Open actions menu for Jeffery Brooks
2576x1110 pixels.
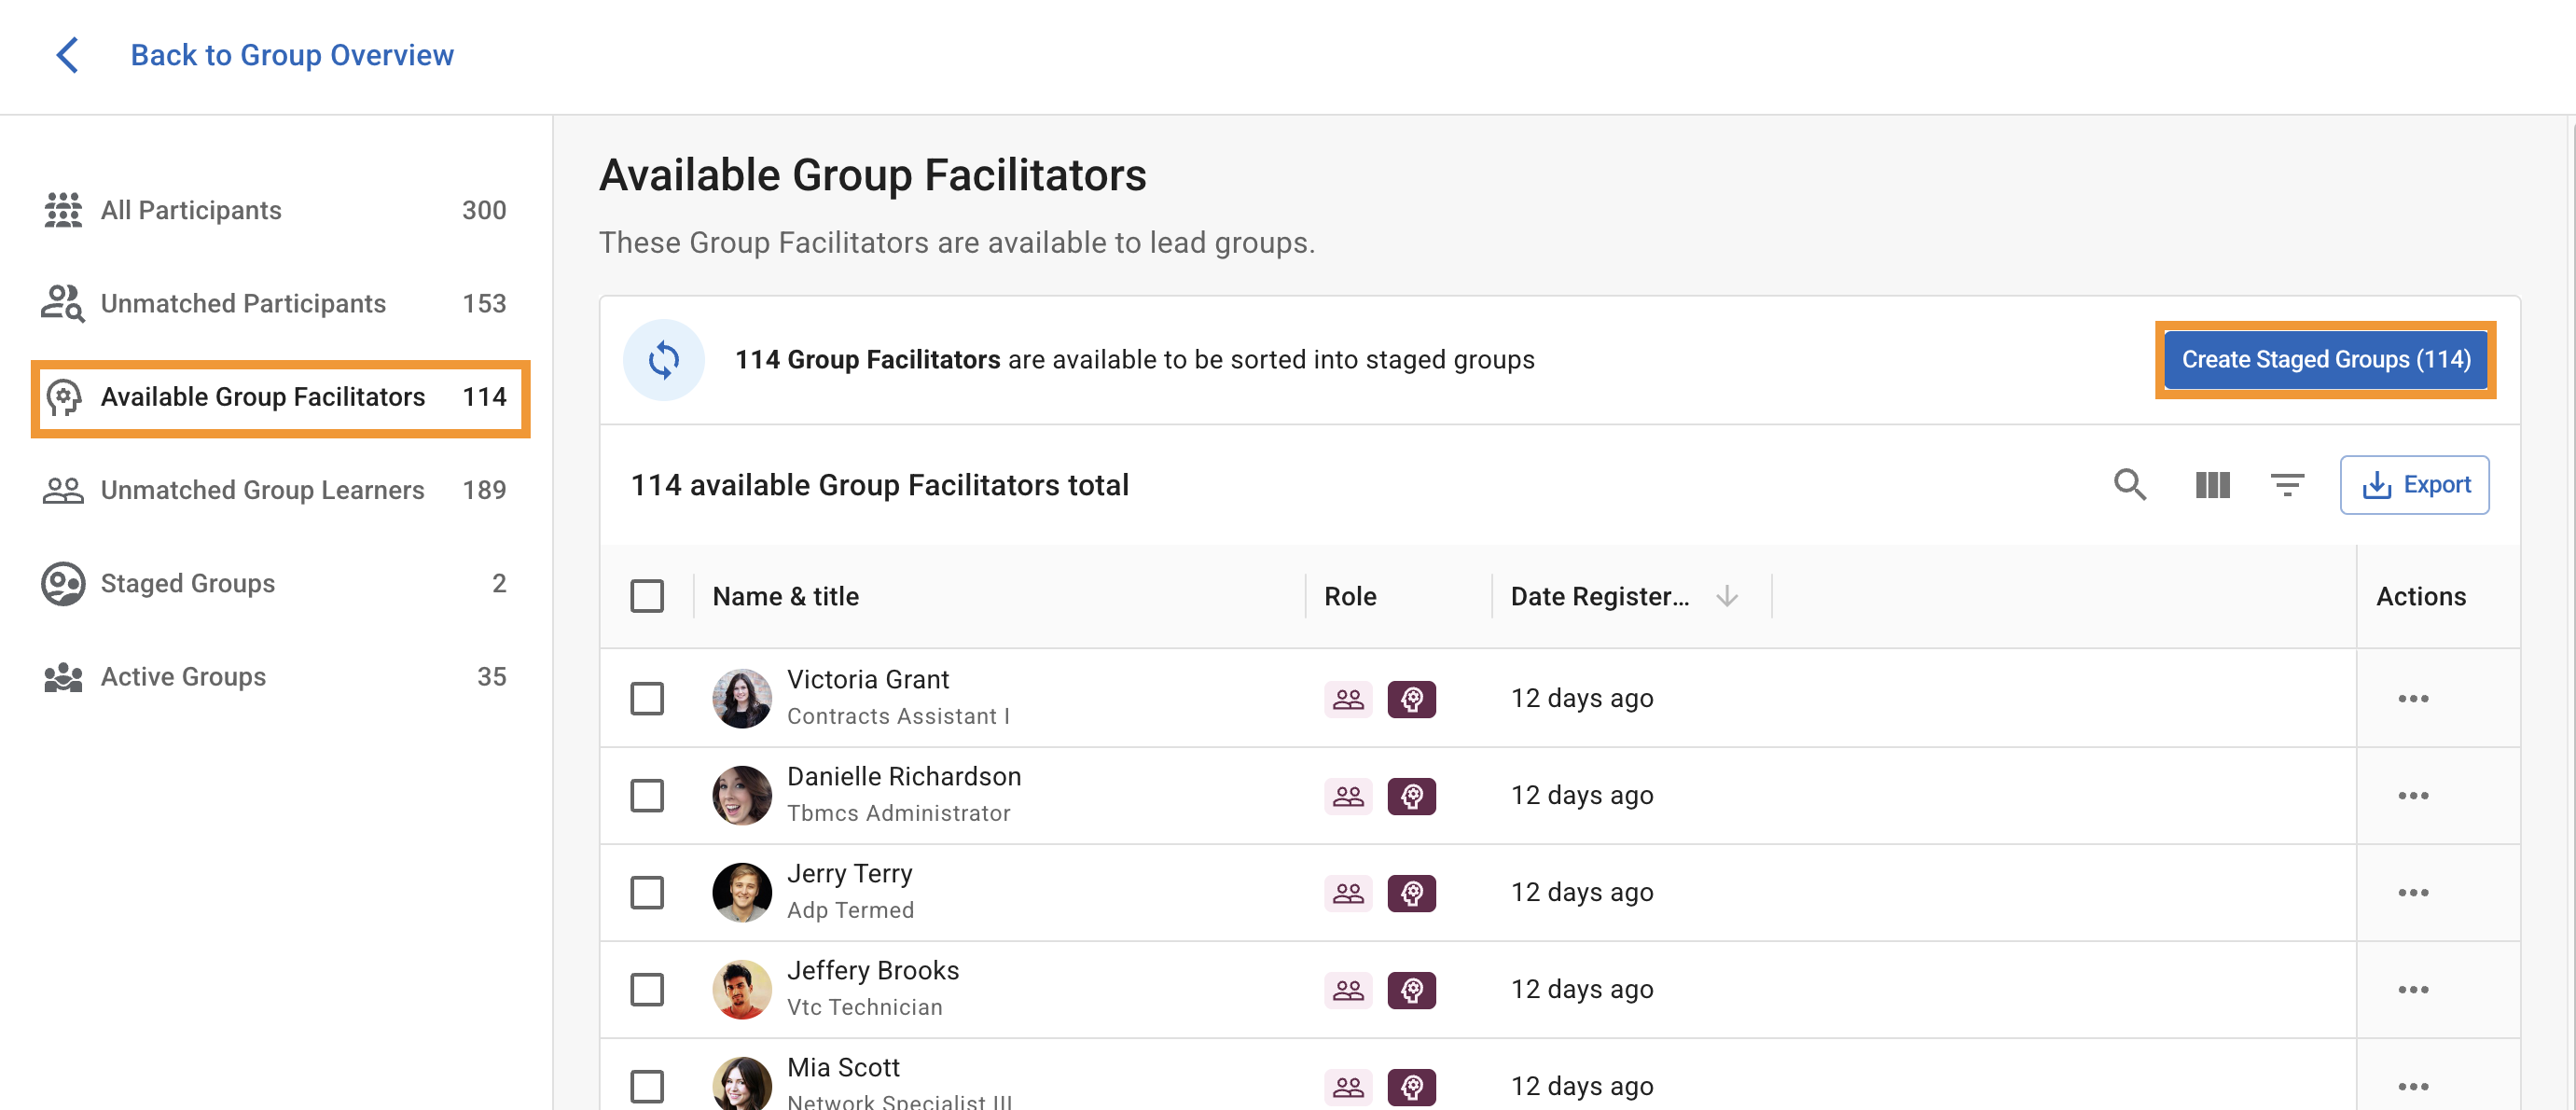[x=2412, y=990]
